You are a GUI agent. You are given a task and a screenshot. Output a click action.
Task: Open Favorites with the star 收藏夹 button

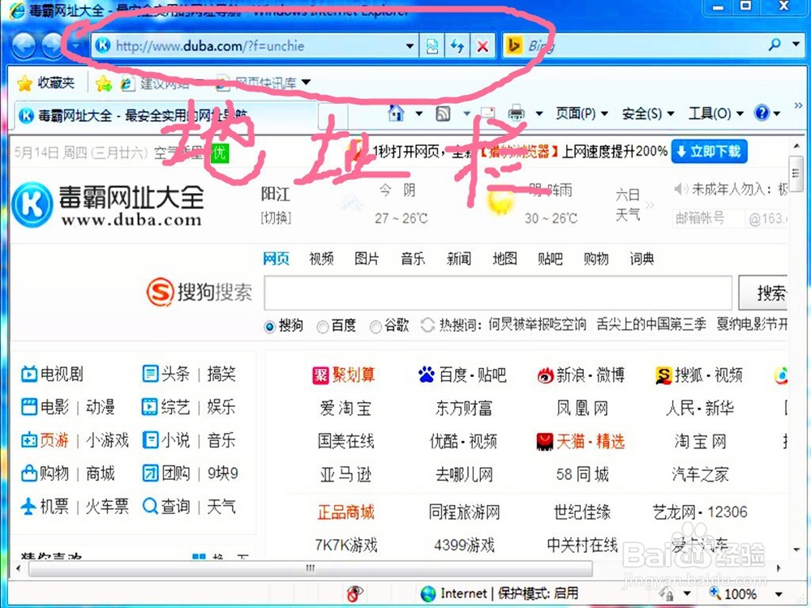pos(45,83)
